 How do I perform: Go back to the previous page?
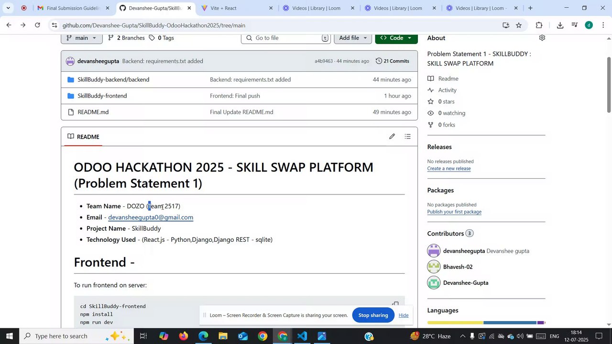9,25
